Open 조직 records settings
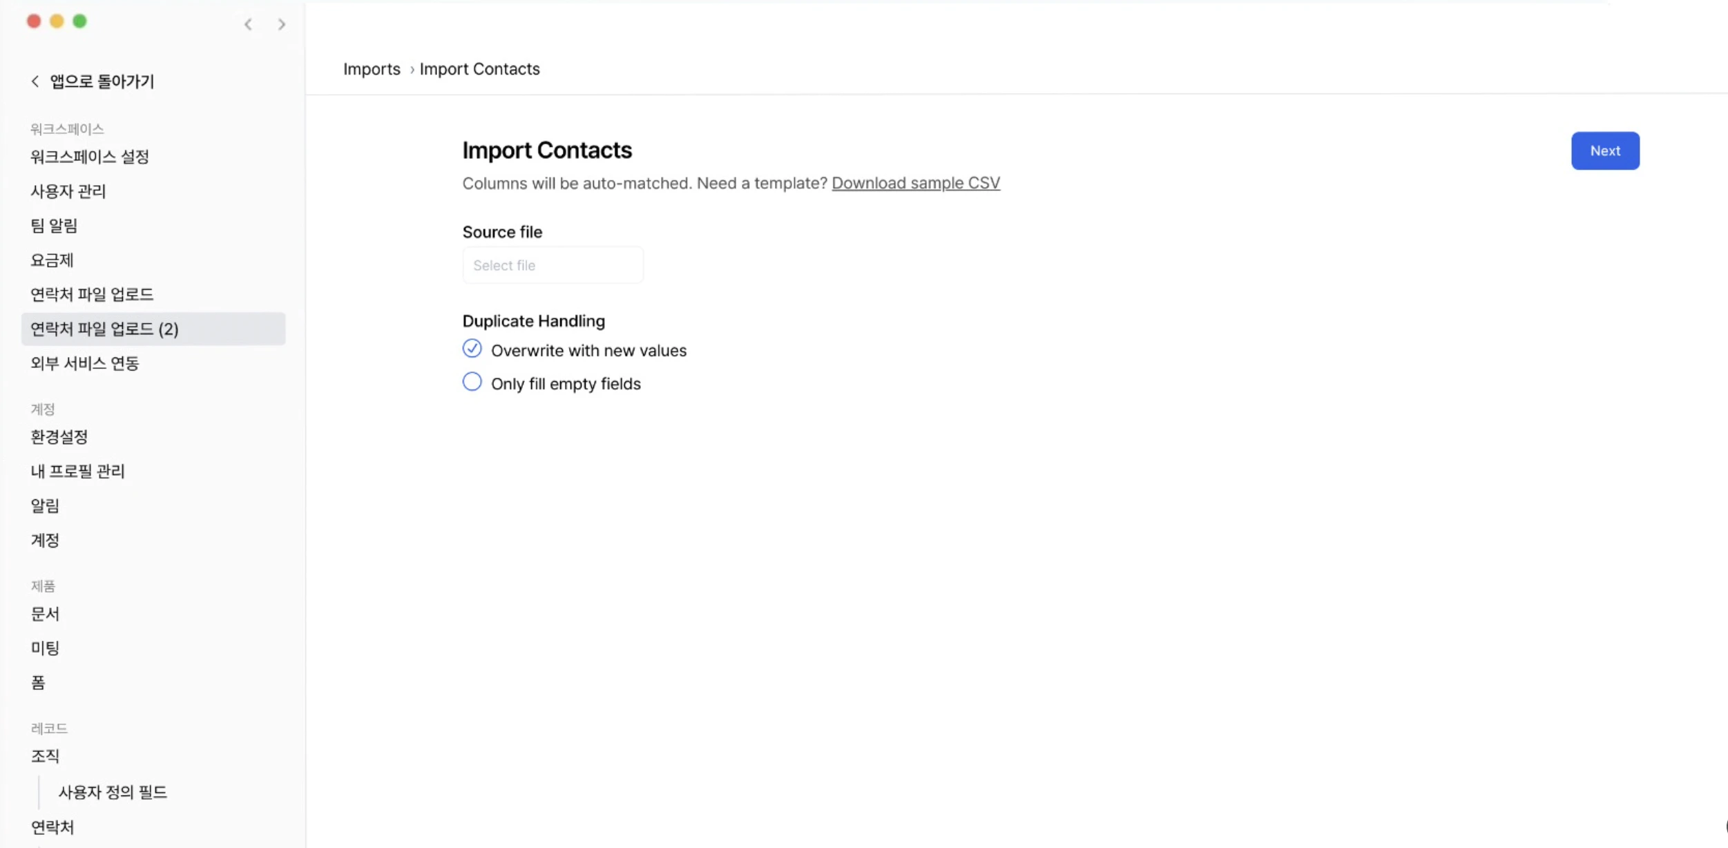The height and width of the screenshot is (848, 1728). click(x=45, y=756)
